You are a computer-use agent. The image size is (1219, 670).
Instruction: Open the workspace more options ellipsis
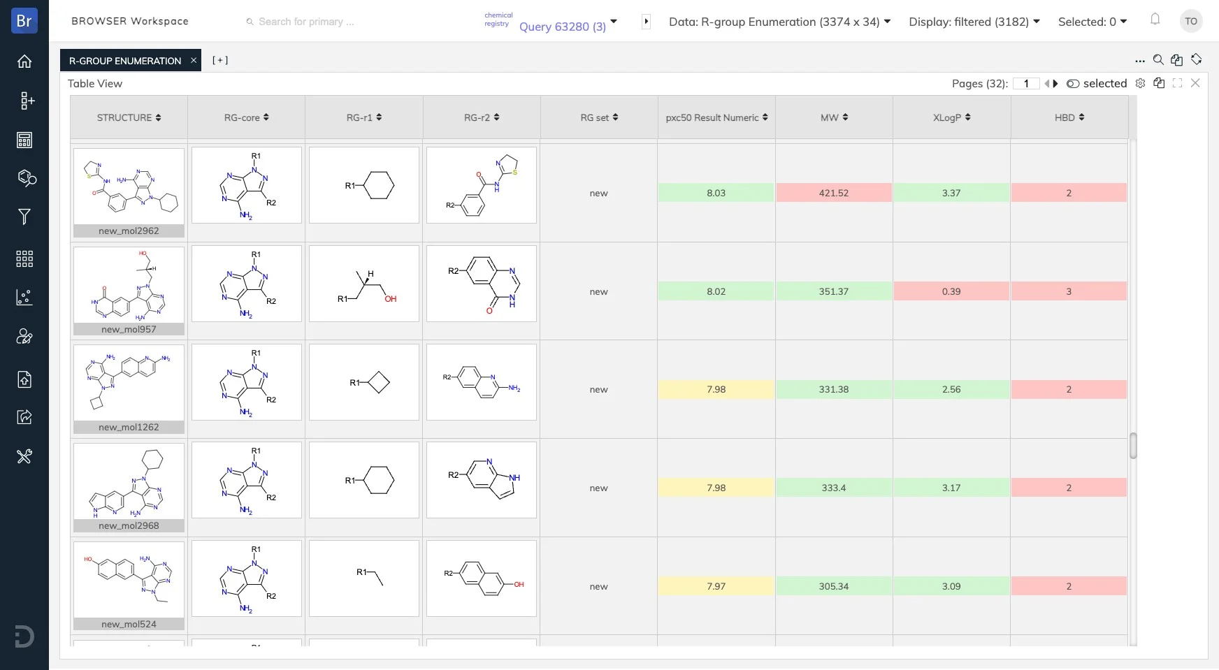click(x=1140, y=61)
